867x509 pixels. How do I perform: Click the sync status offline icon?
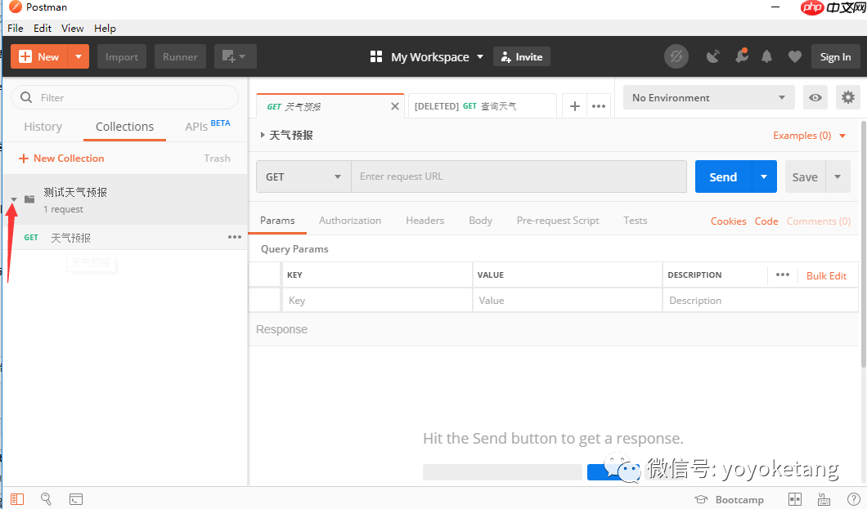[x=676, y=56]
